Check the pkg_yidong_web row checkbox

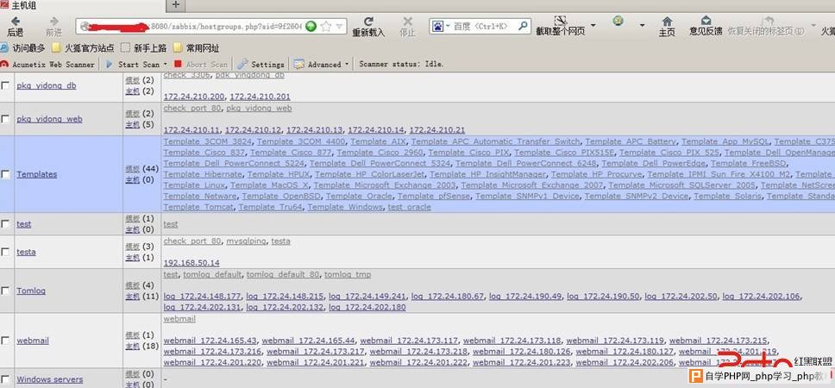tap(5, 119)
